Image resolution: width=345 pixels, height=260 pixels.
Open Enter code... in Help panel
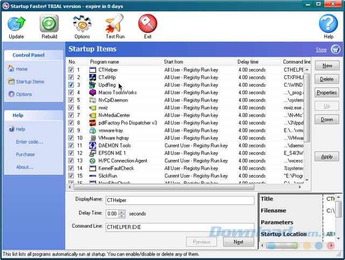pos(29,142)
